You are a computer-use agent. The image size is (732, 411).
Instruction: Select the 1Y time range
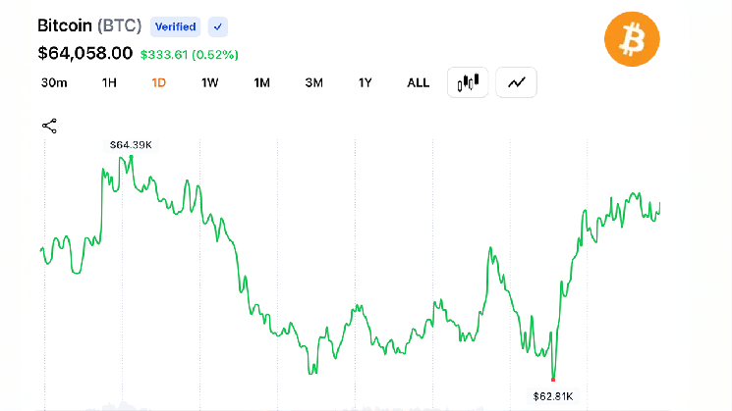[366, 83]
